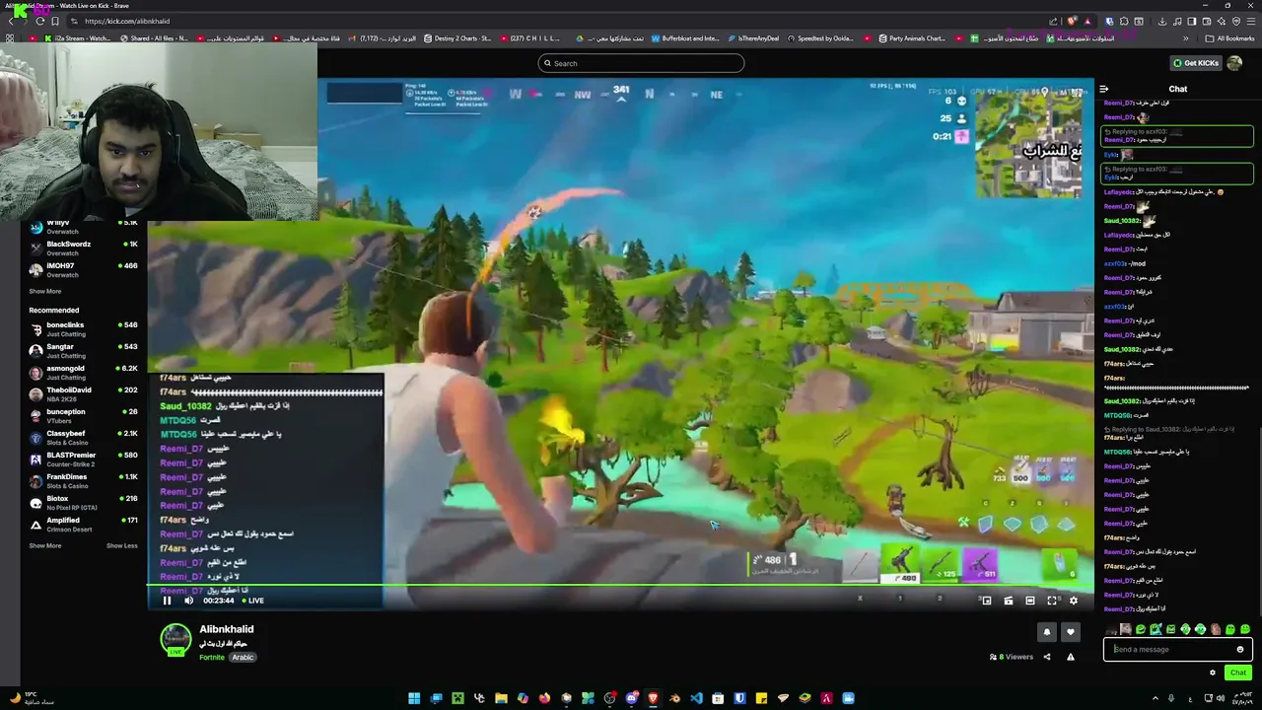This screenshot has width=1262, height=710.
Task: Collapse the Chat panel with arrow icon
Action: (x=1104, y=89)
